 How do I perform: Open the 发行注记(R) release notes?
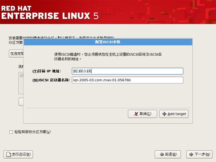point(18,154)
